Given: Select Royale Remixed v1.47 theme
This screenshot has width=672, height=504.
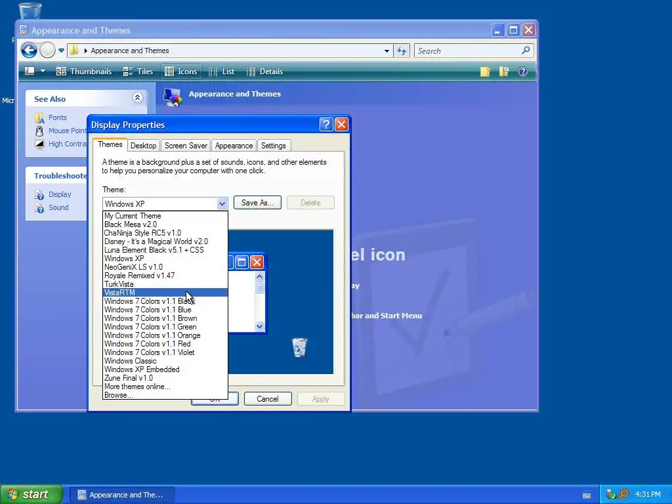Looking at the screenshot, I should (x=165, y=276).
